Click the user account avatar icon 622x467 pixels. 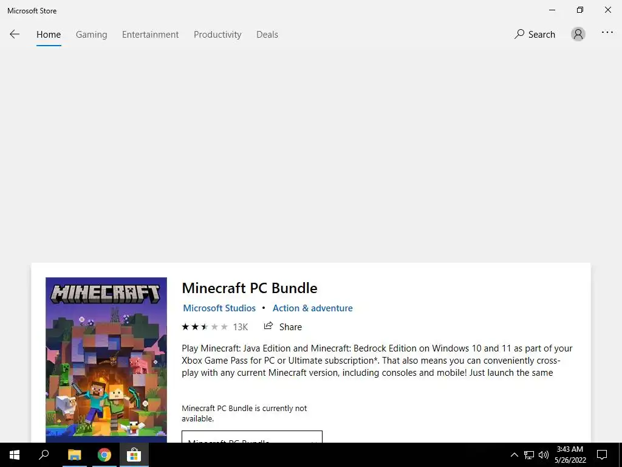pyautogui.click(x=578, y=34)
